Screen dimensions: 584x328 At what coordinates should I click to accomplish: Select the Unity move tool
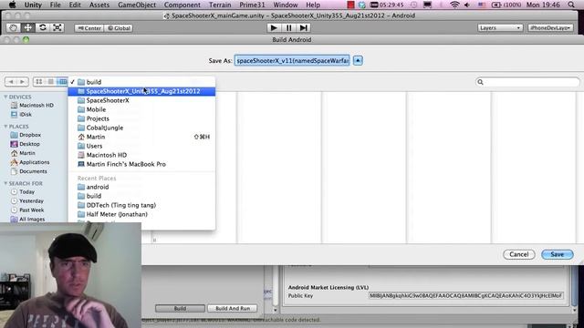tap(28, 28)
